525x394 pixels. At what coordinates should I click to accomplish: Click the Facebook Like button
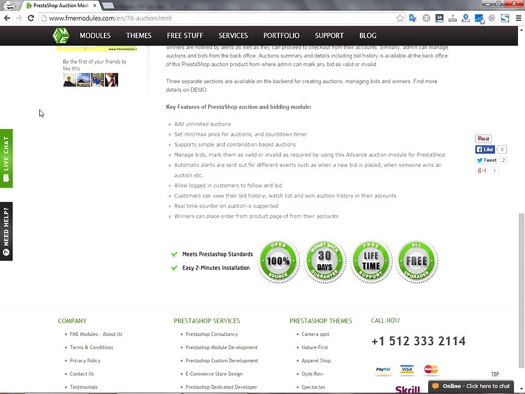tap(485, 149)
